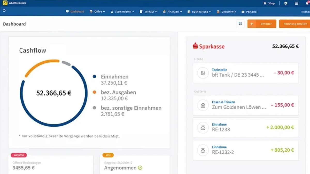
Task: Click the + 805,20 € amount
Action: pyautogui.click(x=282, y=150)
